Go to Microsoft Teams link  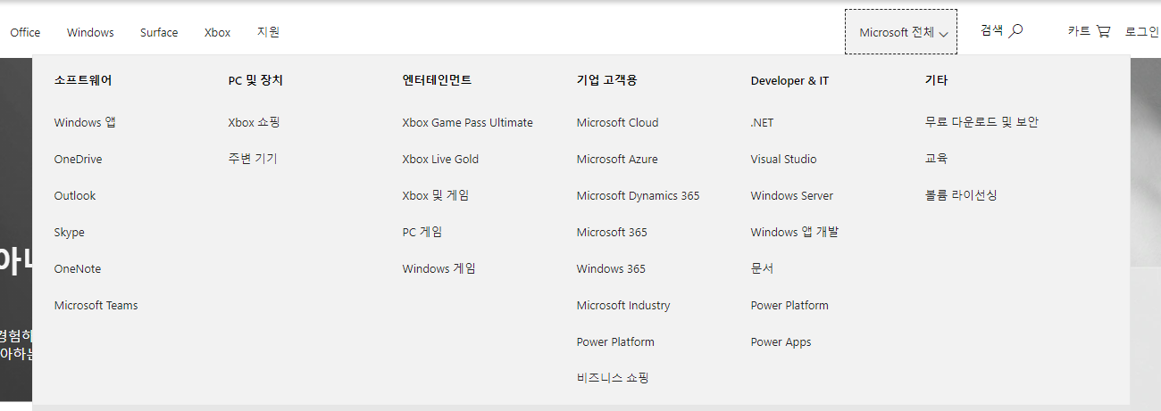pos(96,305)
